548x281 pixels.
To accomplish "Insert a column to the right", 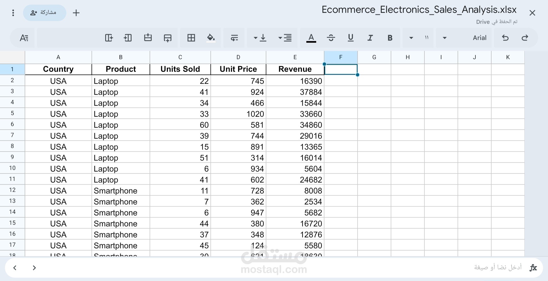I will coord(109,38).
